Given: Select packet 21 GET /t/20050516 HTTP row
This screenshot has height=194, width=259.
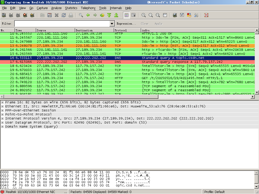Looking at the screenshot, I should coord(127,78).
